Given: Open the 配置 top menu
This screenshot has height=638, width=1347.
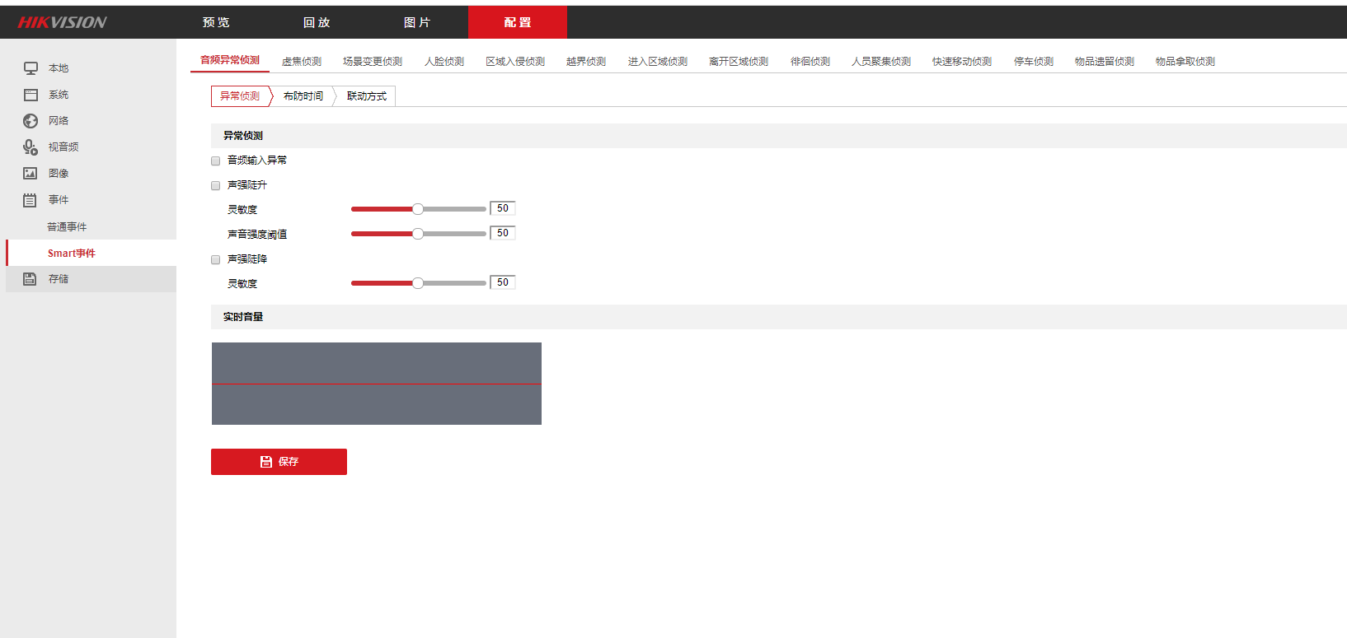Looking at the screenshot, I should pos(518,22).
